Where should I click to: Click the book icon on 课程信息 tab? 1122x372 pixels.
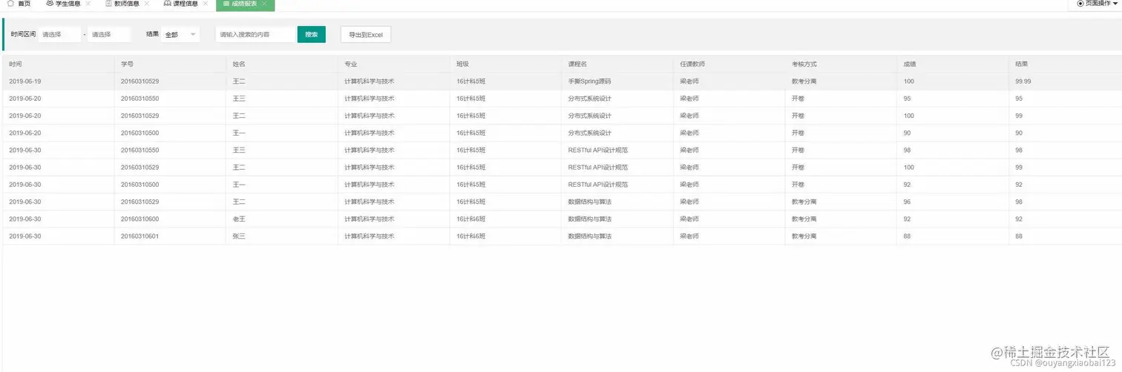167,4
